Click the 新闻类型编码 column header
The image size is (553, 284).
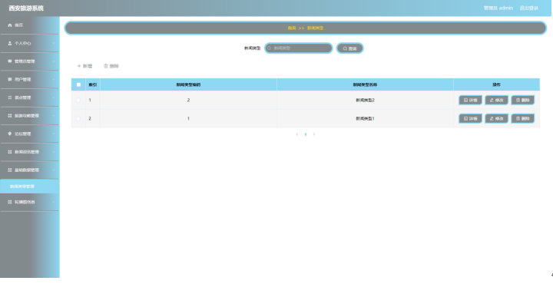[x=188, y=84]
